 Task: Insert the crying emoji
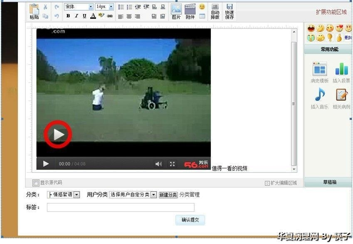(x=311, y=38)
